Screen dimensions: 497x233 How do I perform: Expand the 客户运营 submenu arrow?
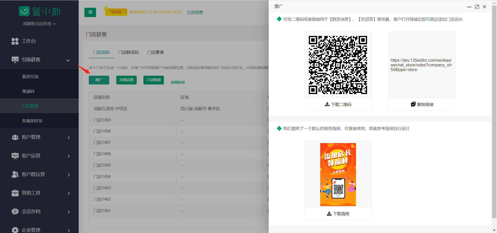tap(69, 156)
